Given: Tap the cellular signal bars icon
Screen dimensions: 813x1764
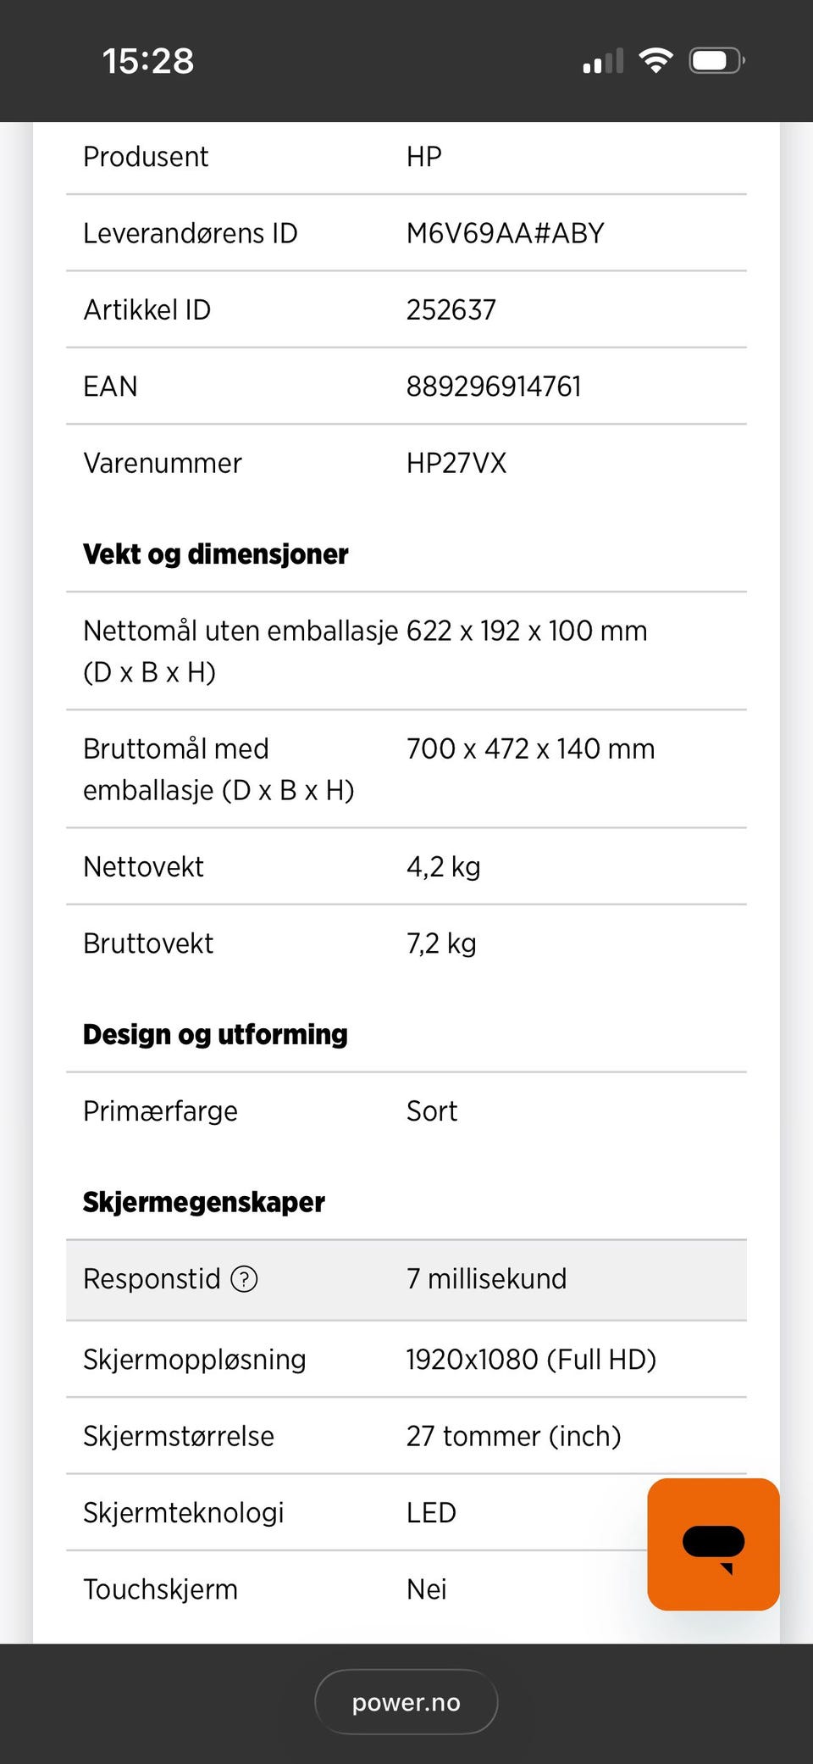Looking at the screenshot, I should (603, 61).
